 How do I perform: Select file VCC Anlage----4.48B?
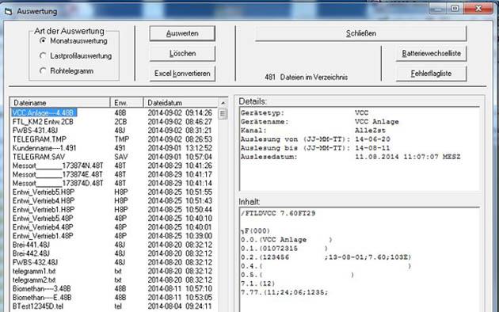tap(44, 113)
